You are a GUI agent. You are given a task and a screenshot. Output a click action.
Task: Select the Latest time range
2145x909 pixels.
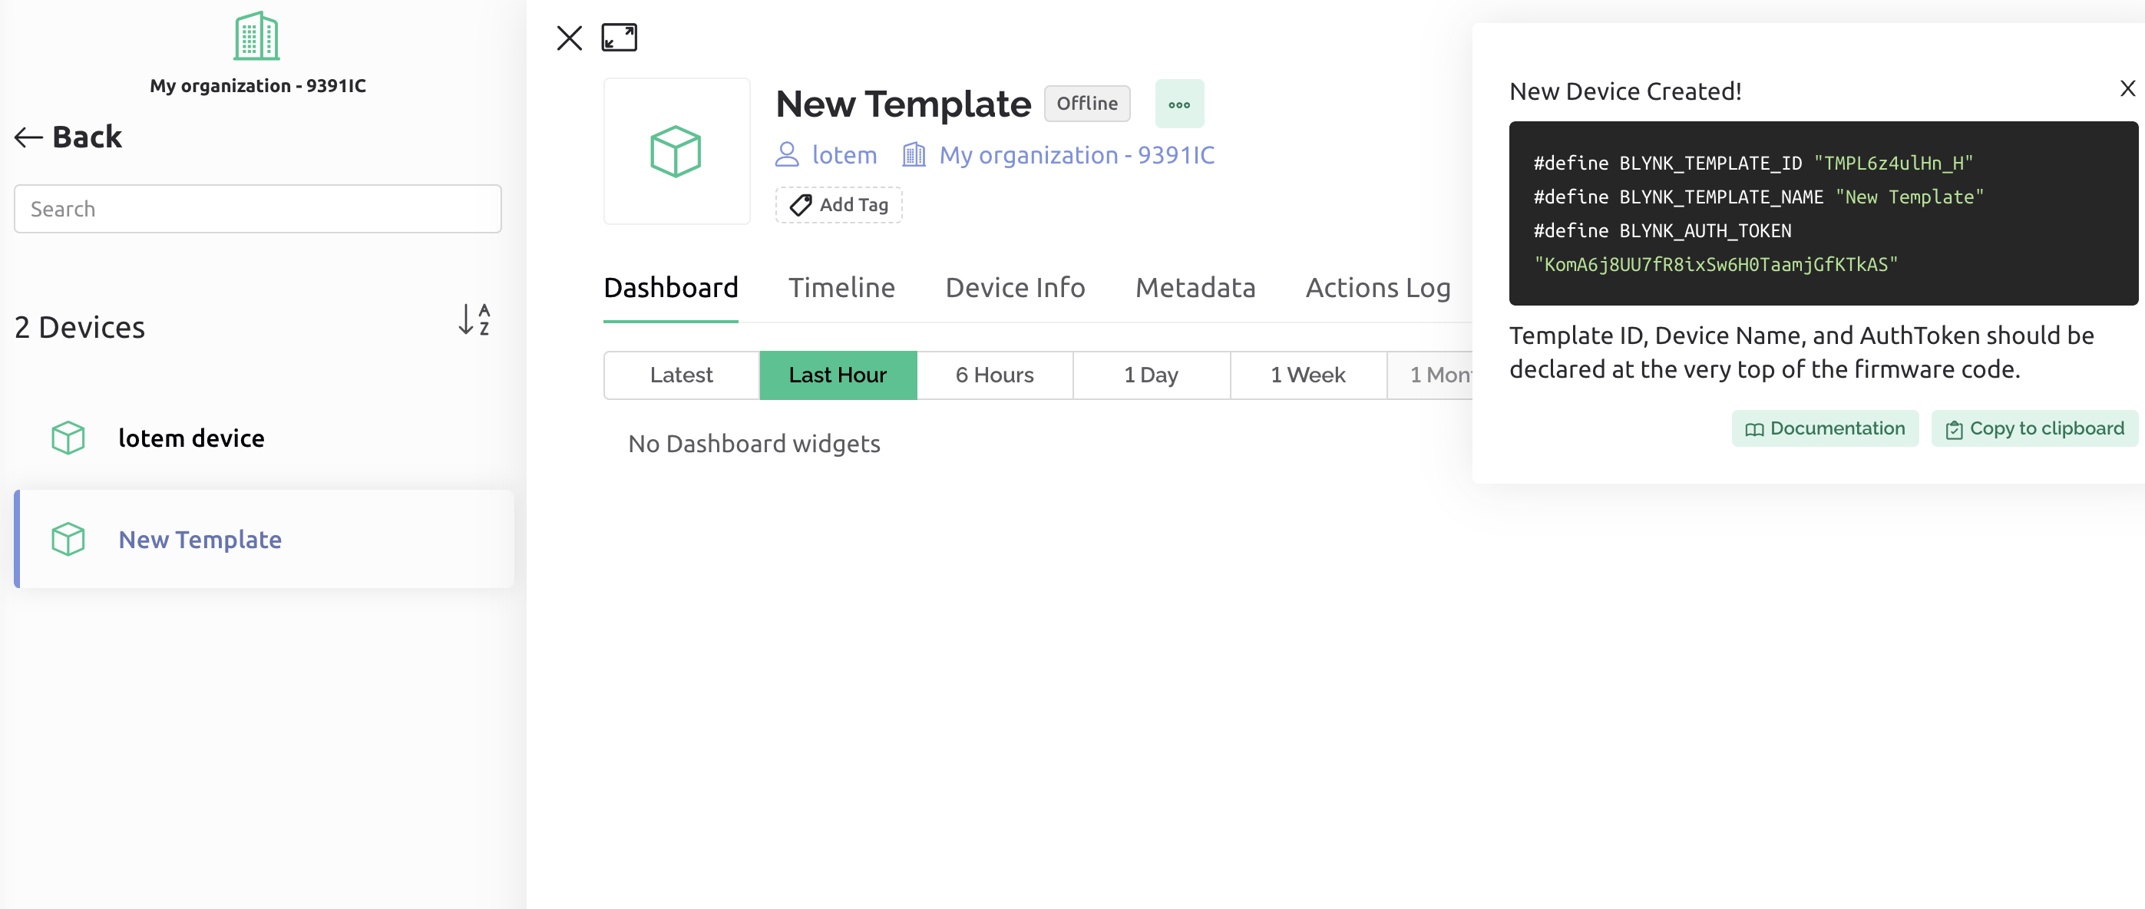[x=681, y=375]
